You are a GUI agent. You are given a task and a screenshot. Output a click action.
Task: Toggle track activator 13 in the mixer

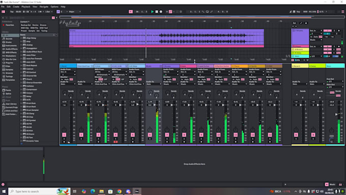pyautogui.click(x=270, y=135)
